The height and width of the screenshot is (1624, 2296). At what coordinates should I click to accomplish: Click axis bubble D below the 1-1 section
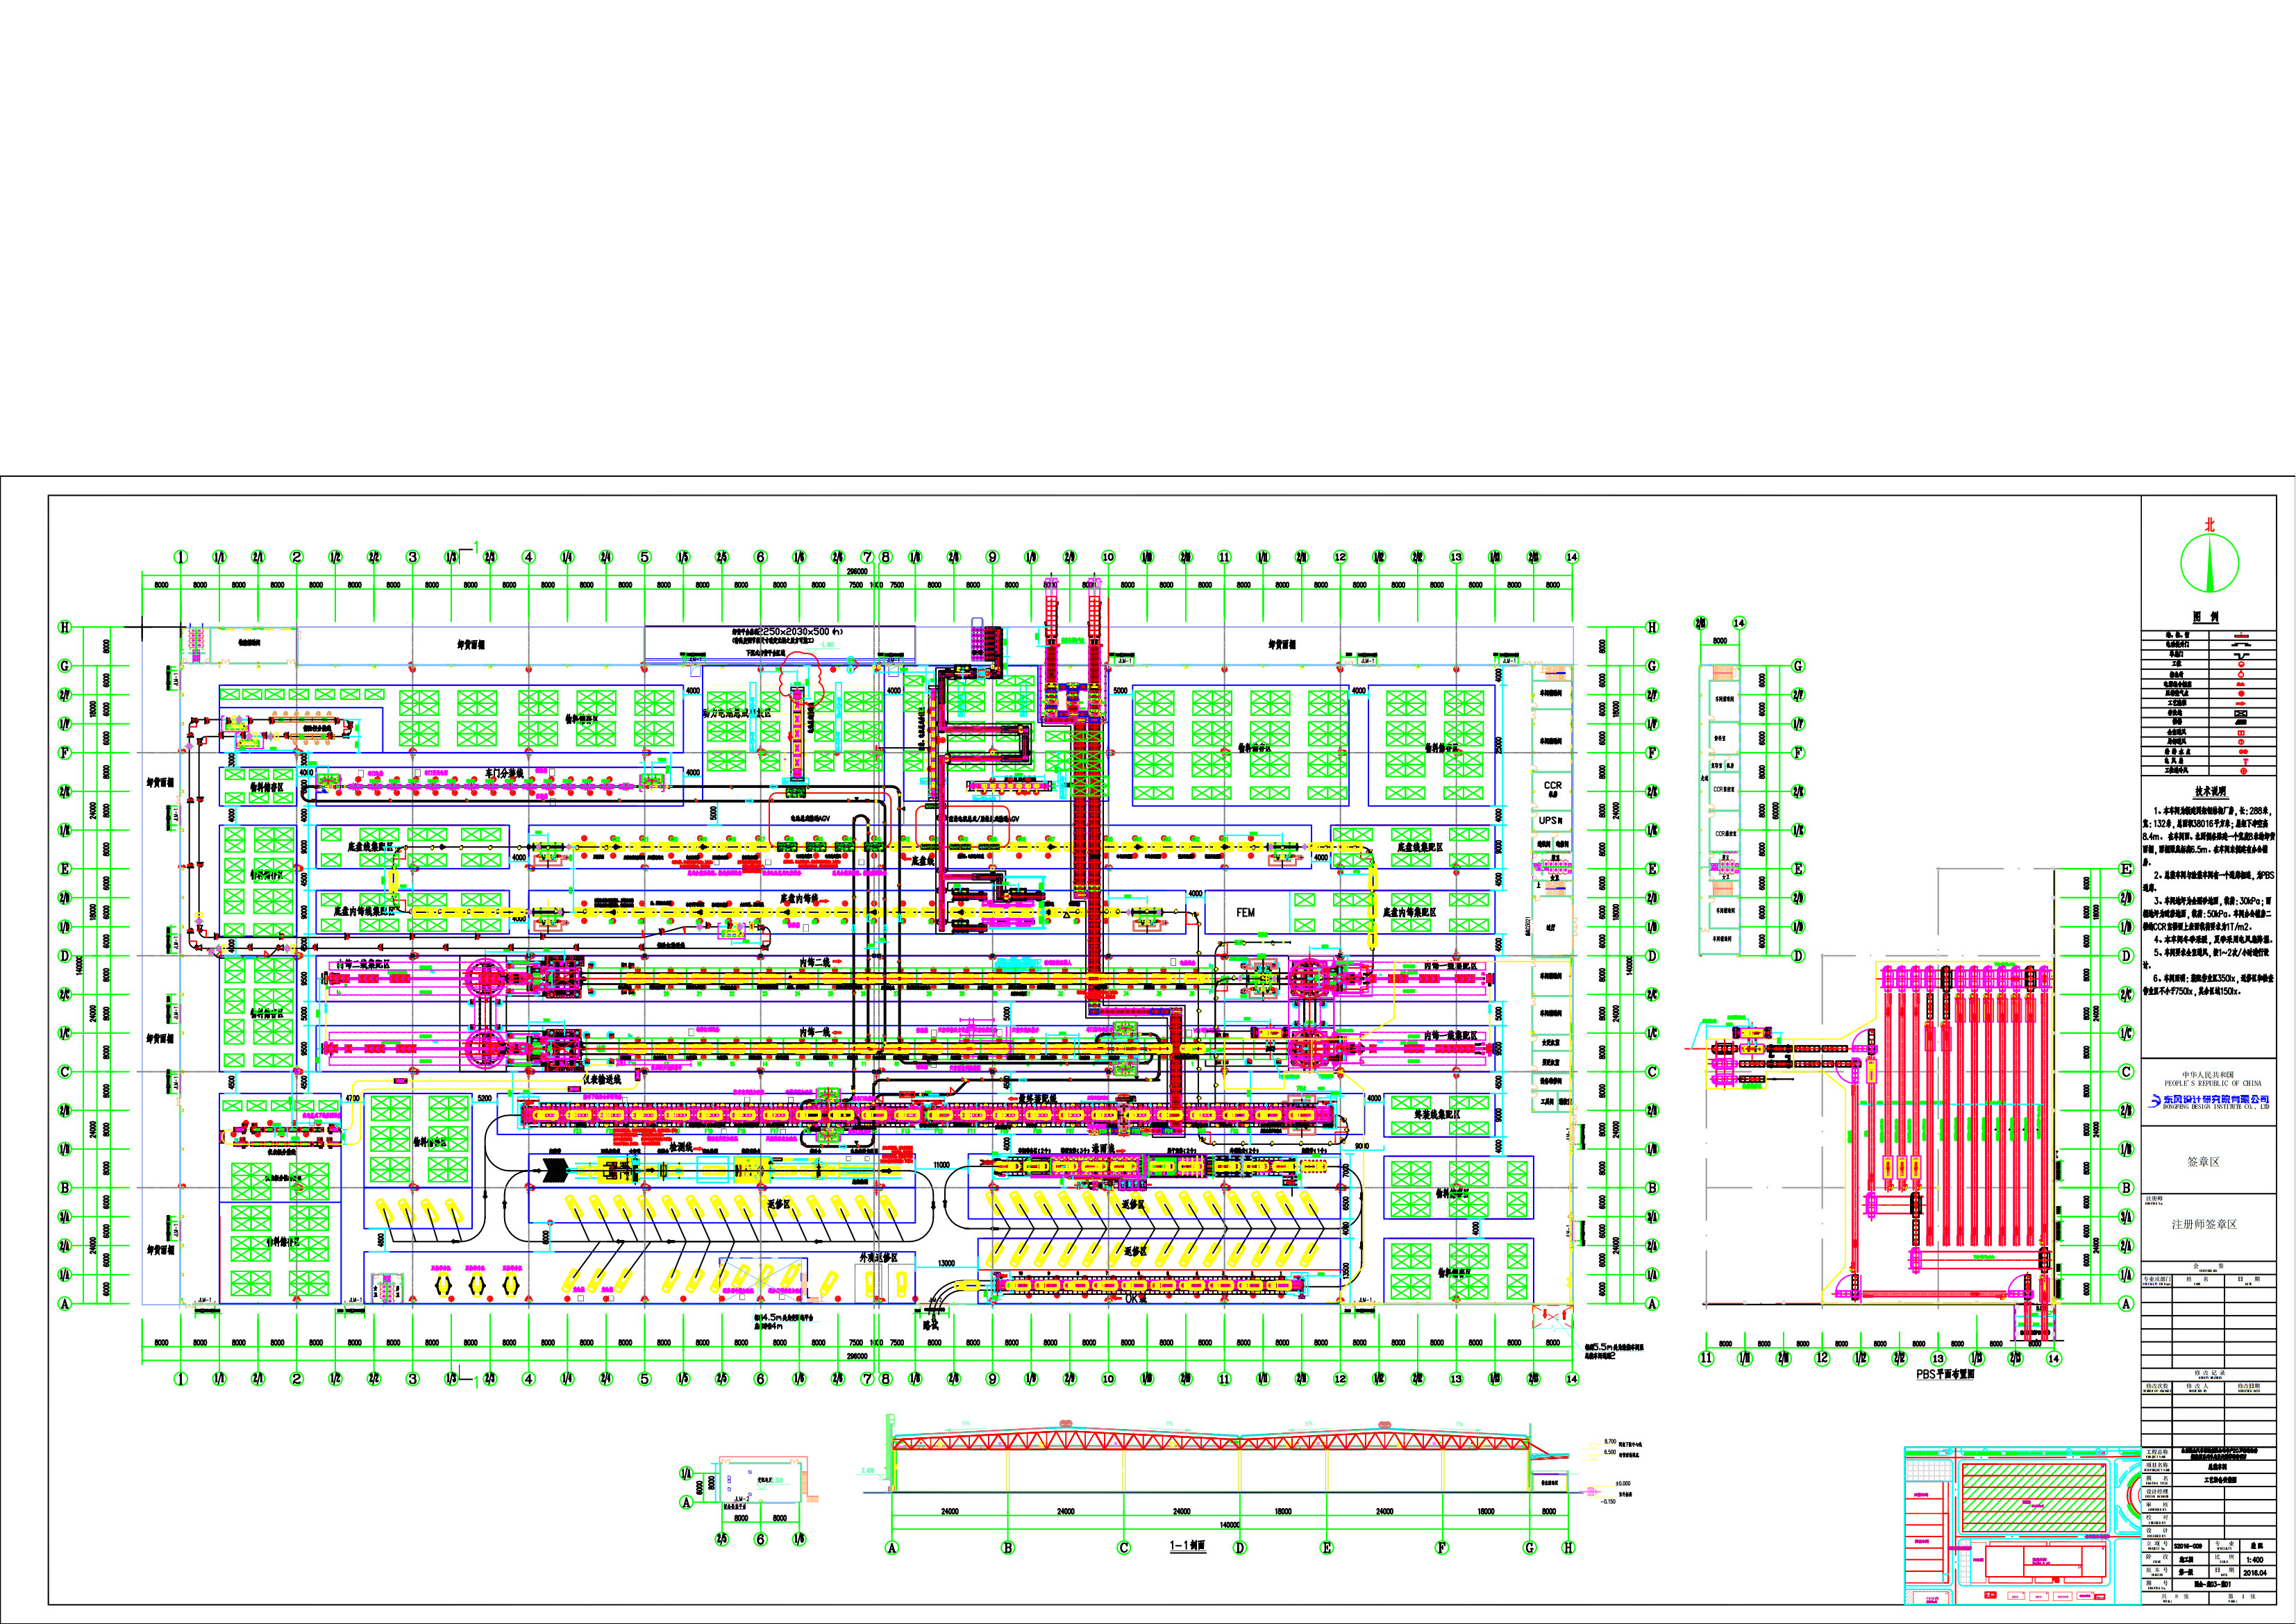click(1240, 1548)
